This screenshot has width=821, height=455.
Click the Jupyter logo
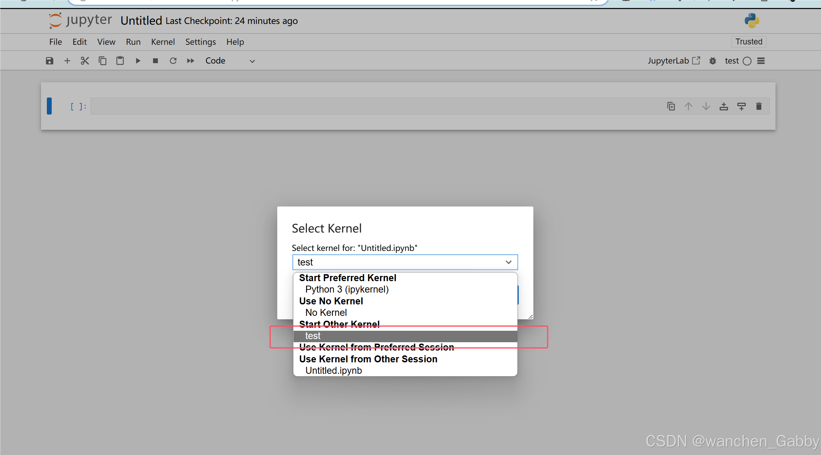(80, 20)
